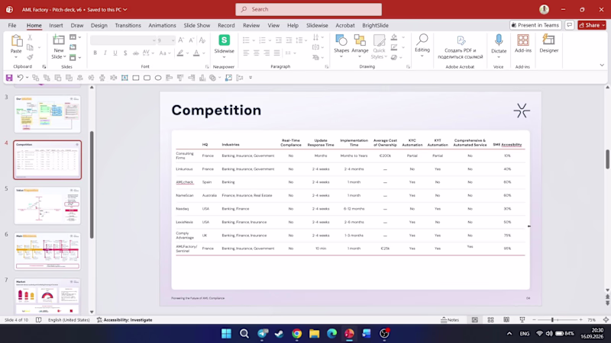
Task: Align text left
Action: pyautogui.click(x=246, y=53)
